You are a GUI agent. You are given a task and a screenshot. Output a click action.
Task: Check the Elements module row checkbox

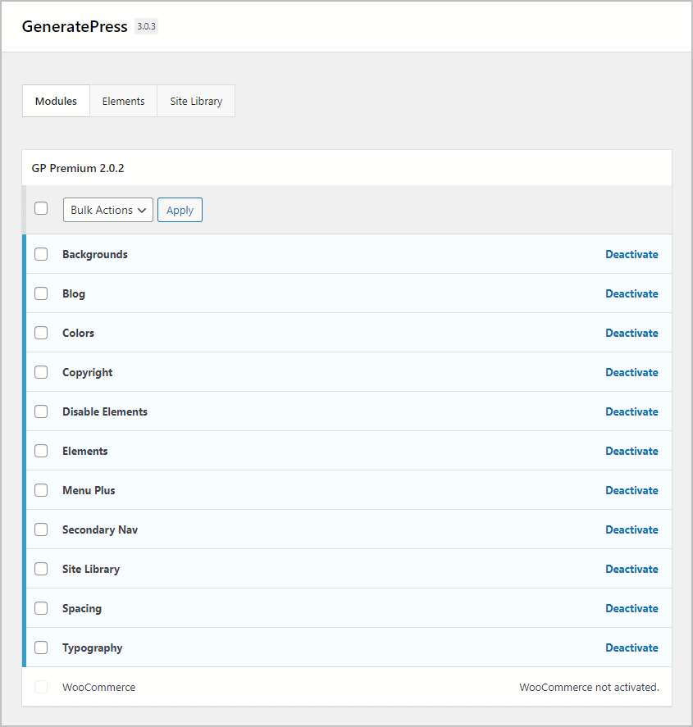click(41, 451)
